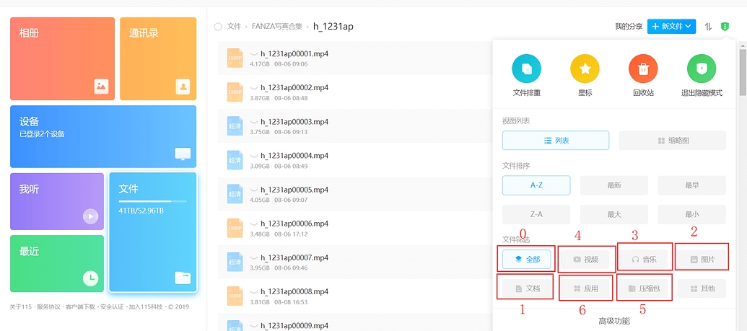Click the green shield icon in top bar
This screenshot has width=747, height=331.
click(725, 27)
